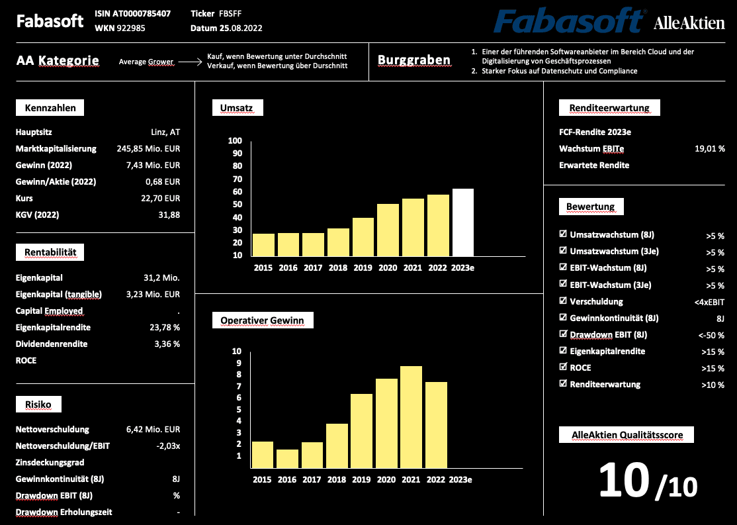Select the WKN 922985 text
Screen dimensions: 737x525
click(120, 28)
